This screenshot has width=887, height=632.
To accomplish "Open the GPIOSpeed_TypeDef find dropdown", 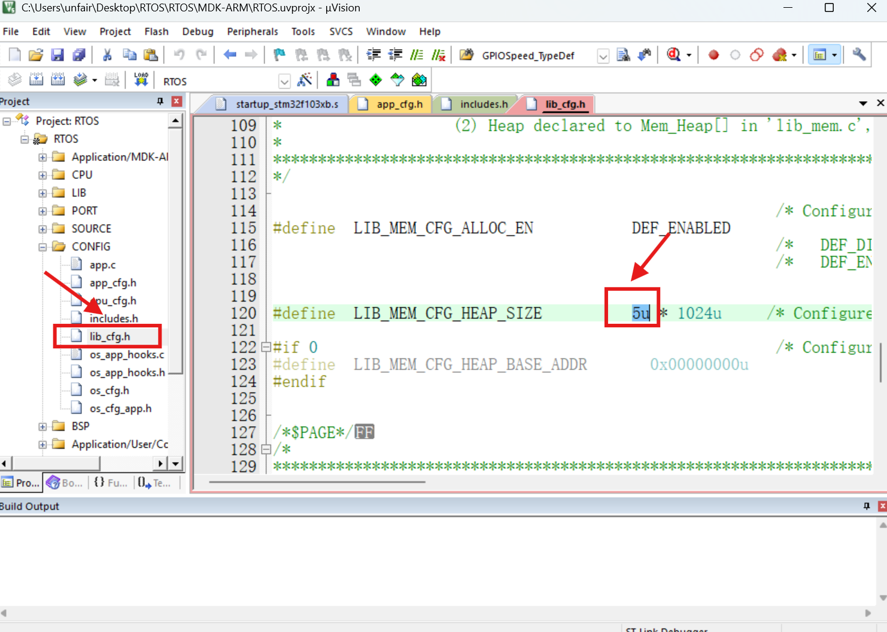I will click(x=603, y=56).
